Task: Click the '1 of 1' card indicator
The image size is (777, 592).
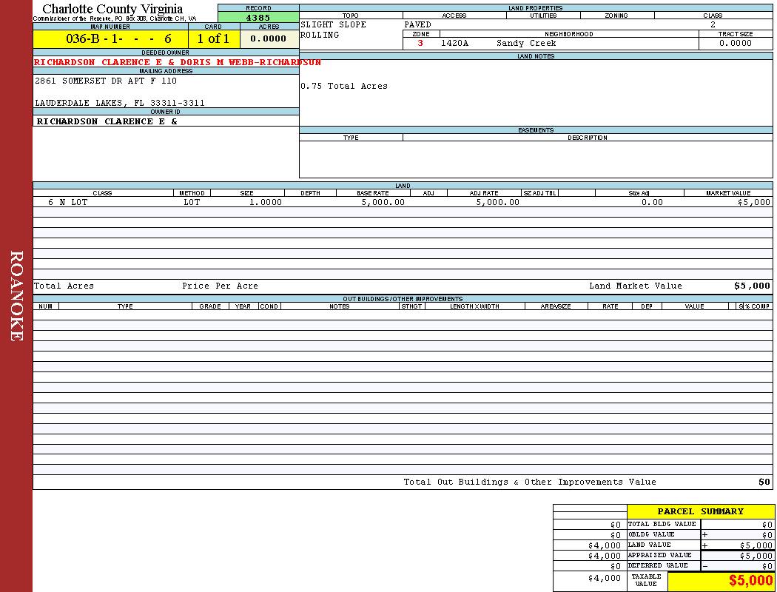Action: [213, 39]
